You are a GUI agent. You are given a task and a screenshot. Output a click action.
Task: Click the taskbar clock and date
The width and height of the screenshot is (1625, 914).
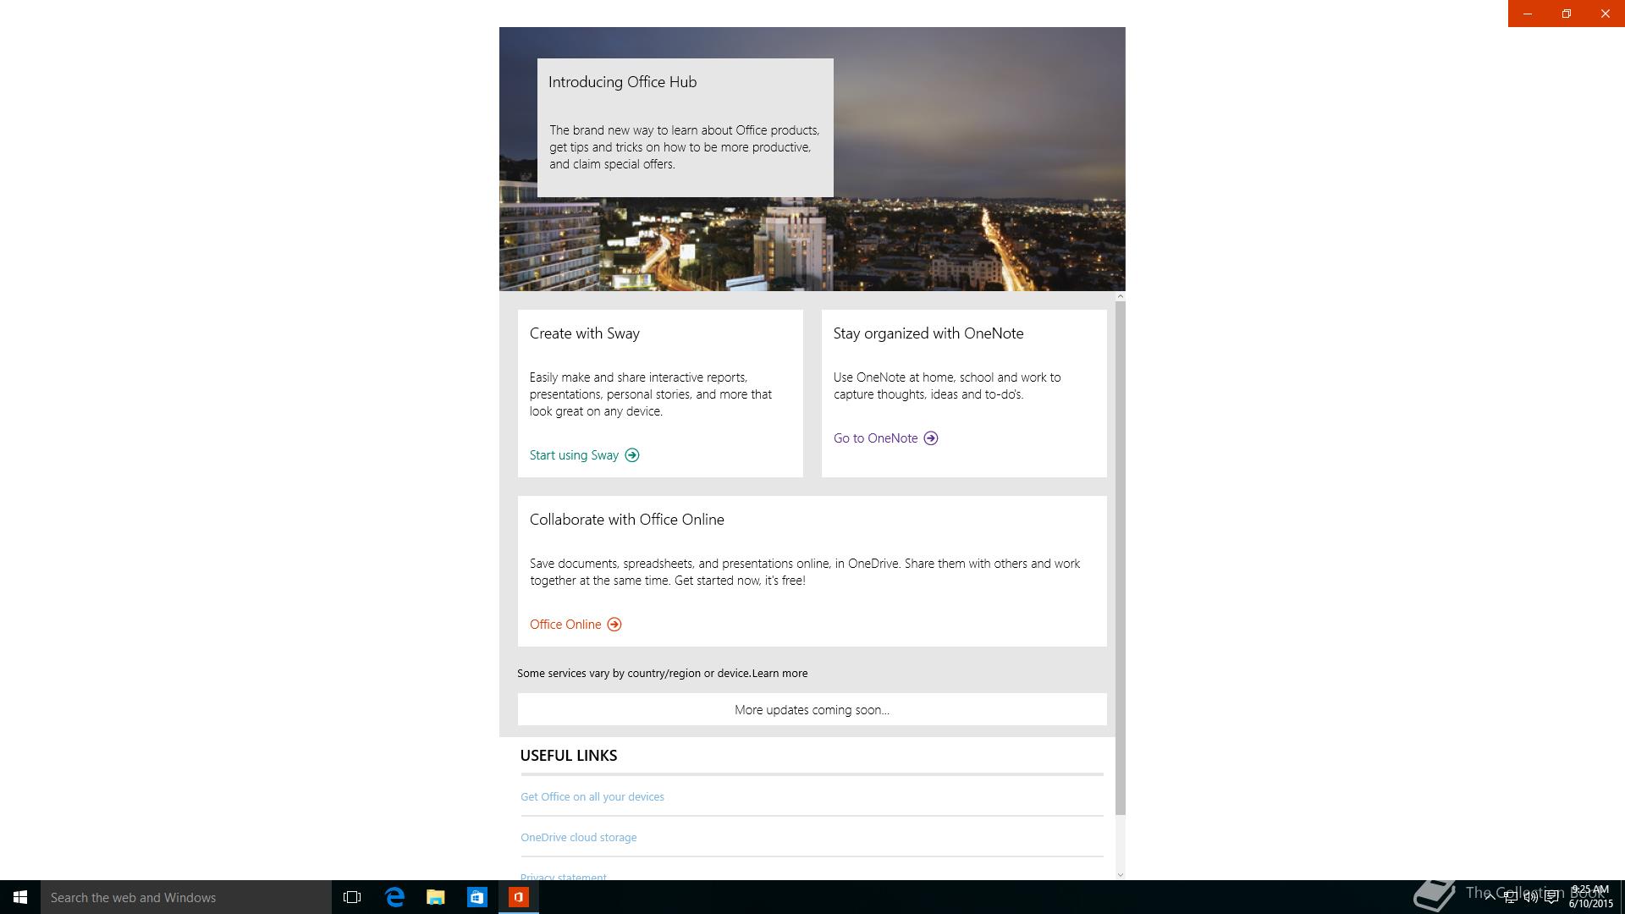point(1590,897)
